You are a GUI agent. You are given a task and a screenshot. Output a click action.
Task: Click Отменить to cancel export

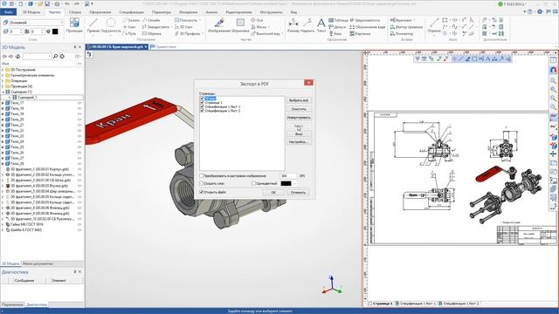click(x=298, y=192)
